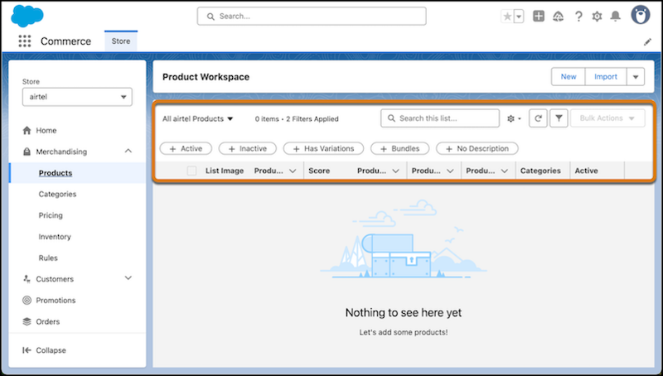The image size is (663, 376).
Task: Collapse the Merchandising section chevron
Action: (128, 151)
